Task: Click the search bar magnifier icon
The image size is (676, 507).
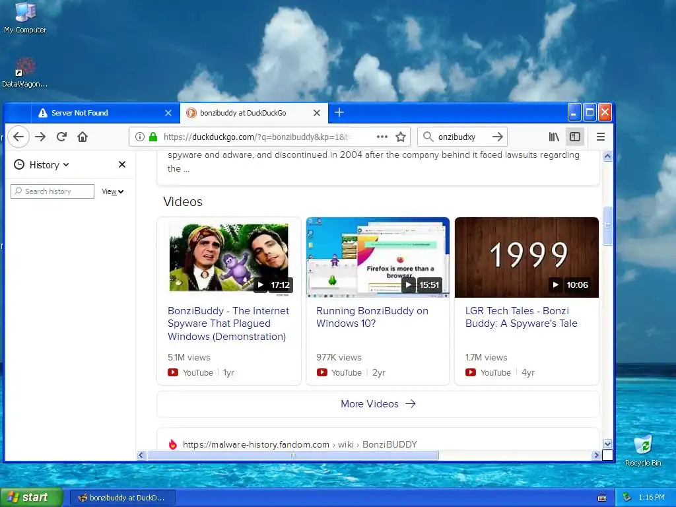Action: pos(428,137)
